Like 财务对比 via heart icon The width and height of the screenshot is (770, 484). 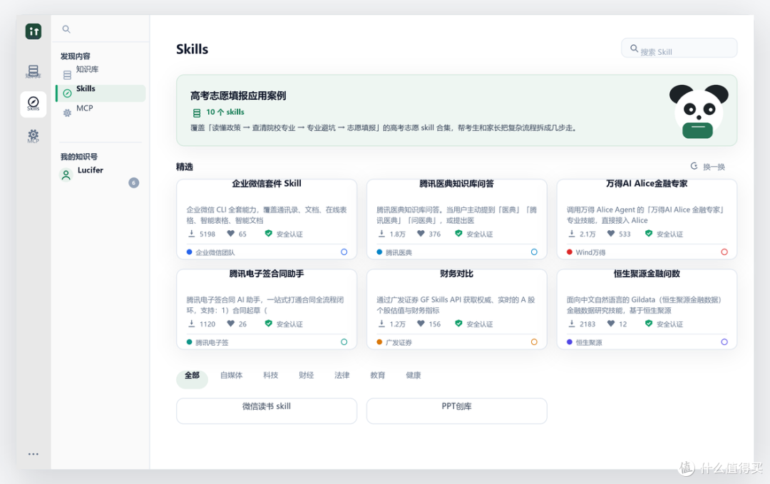click(x=421, y=324)
